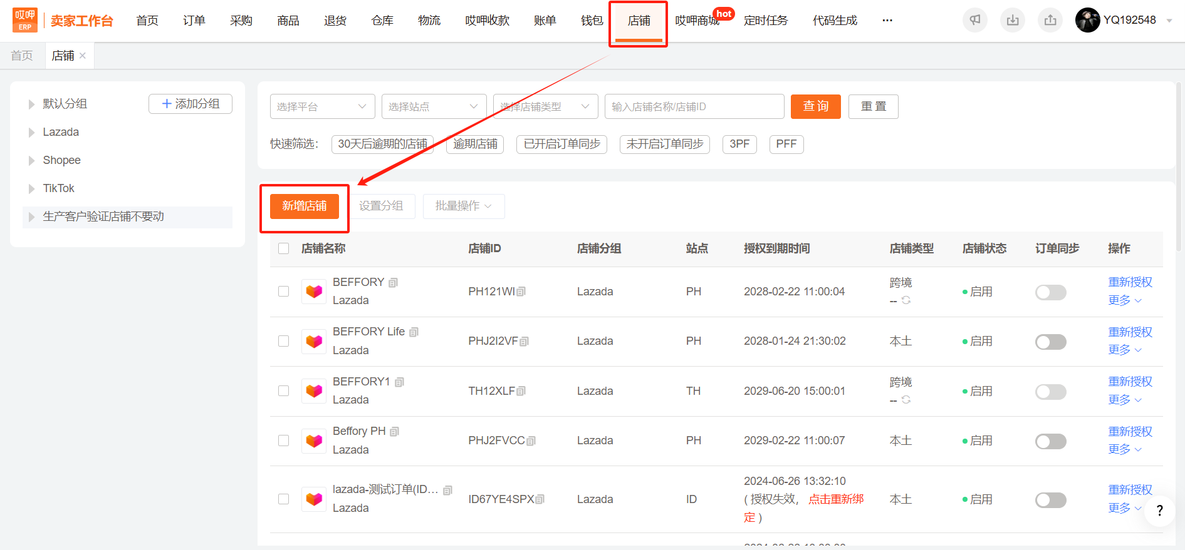Open the more menu ellipsis icon
Screen dimensions: 1185x550
pos(887,20)
